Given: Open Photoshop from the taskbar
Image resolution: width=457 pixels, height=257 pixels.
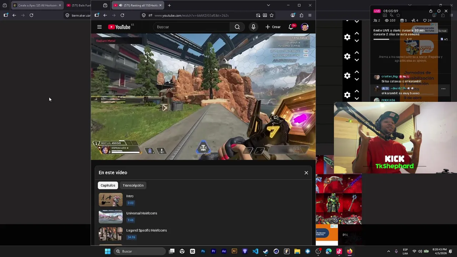Looking at the screenshot, I should point(203,251).
